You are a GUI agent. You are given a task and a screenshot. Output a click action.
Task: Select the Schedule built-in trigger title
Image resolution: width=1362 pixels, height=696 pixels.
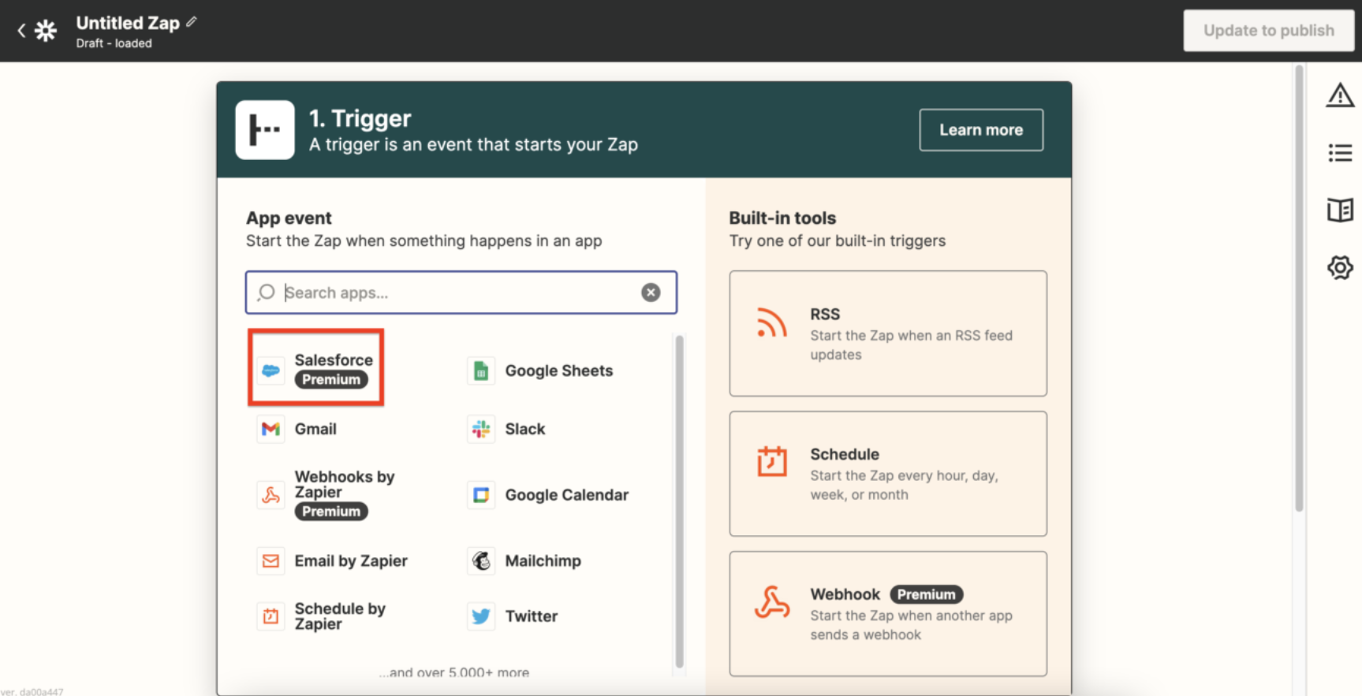845,454
